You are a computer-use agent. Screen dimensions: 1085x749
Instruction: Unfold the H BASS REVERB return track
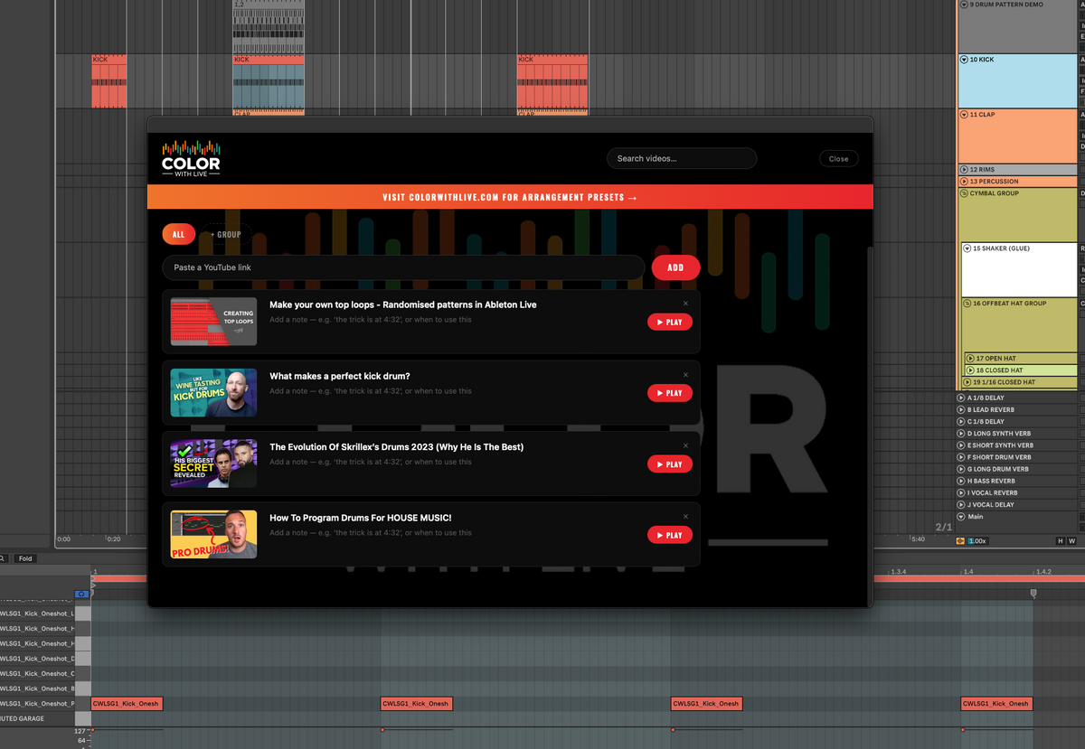point(961,481)
